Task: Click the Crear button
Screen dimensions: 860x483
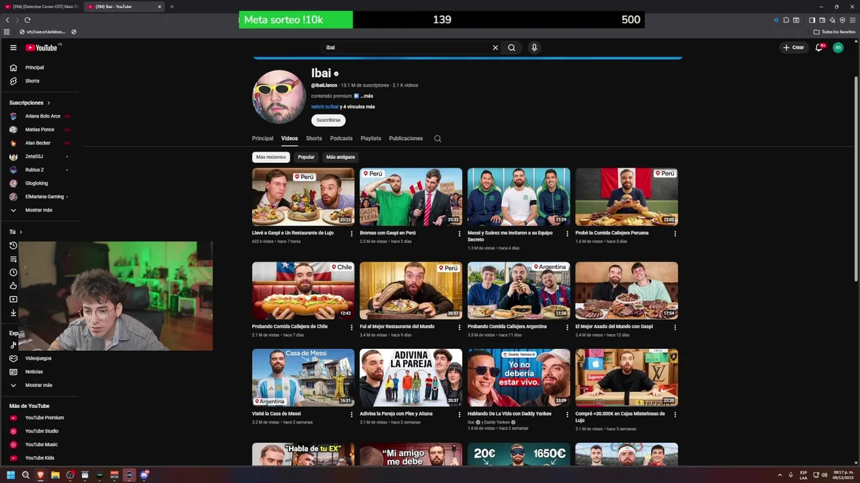Action: click(793, 48)
